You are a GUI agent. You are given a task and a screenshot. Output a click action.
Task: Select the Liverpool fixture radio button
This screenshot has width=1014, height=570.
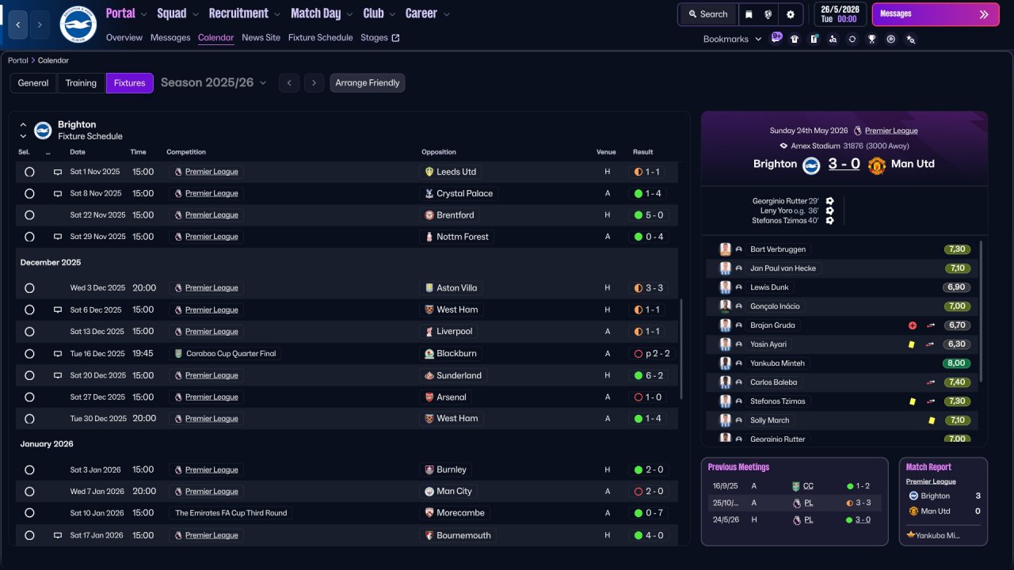coord(29,332)
